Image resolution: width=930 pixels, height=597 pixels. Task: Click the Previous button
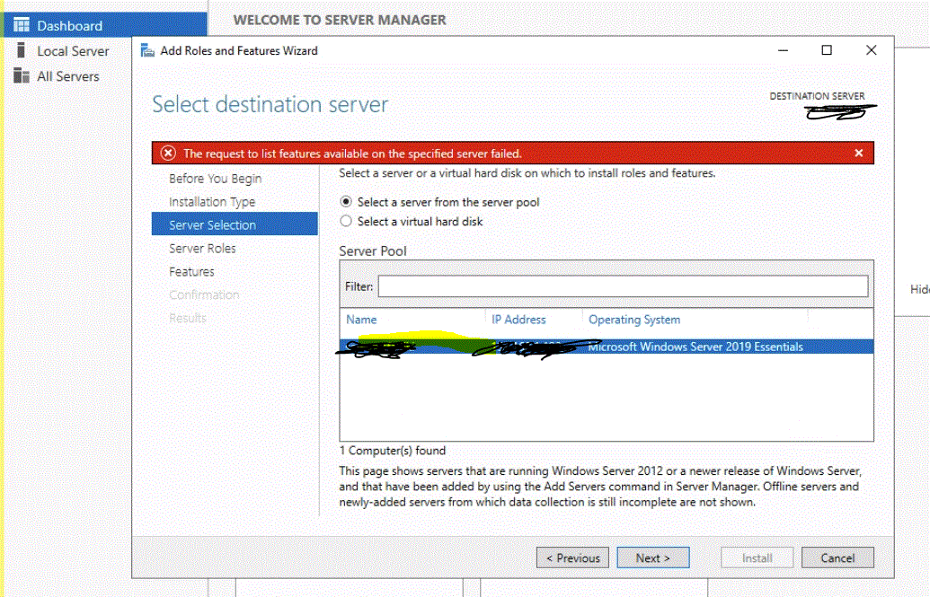click(x=572, y=557)
